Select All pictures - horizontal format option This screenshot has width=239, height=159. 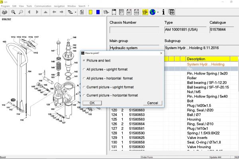click(84, 78)
